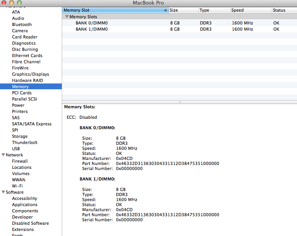Collapse the Network section triangle
Screen dimensions: 297x236
pyautogui.click(x=3, y=155)
